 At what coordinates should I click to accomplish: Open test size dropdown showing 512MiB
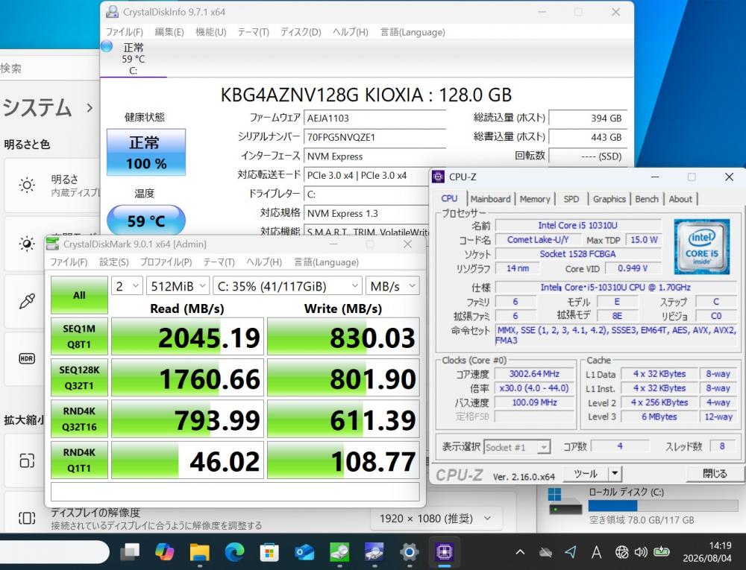(x=178, y=286)
